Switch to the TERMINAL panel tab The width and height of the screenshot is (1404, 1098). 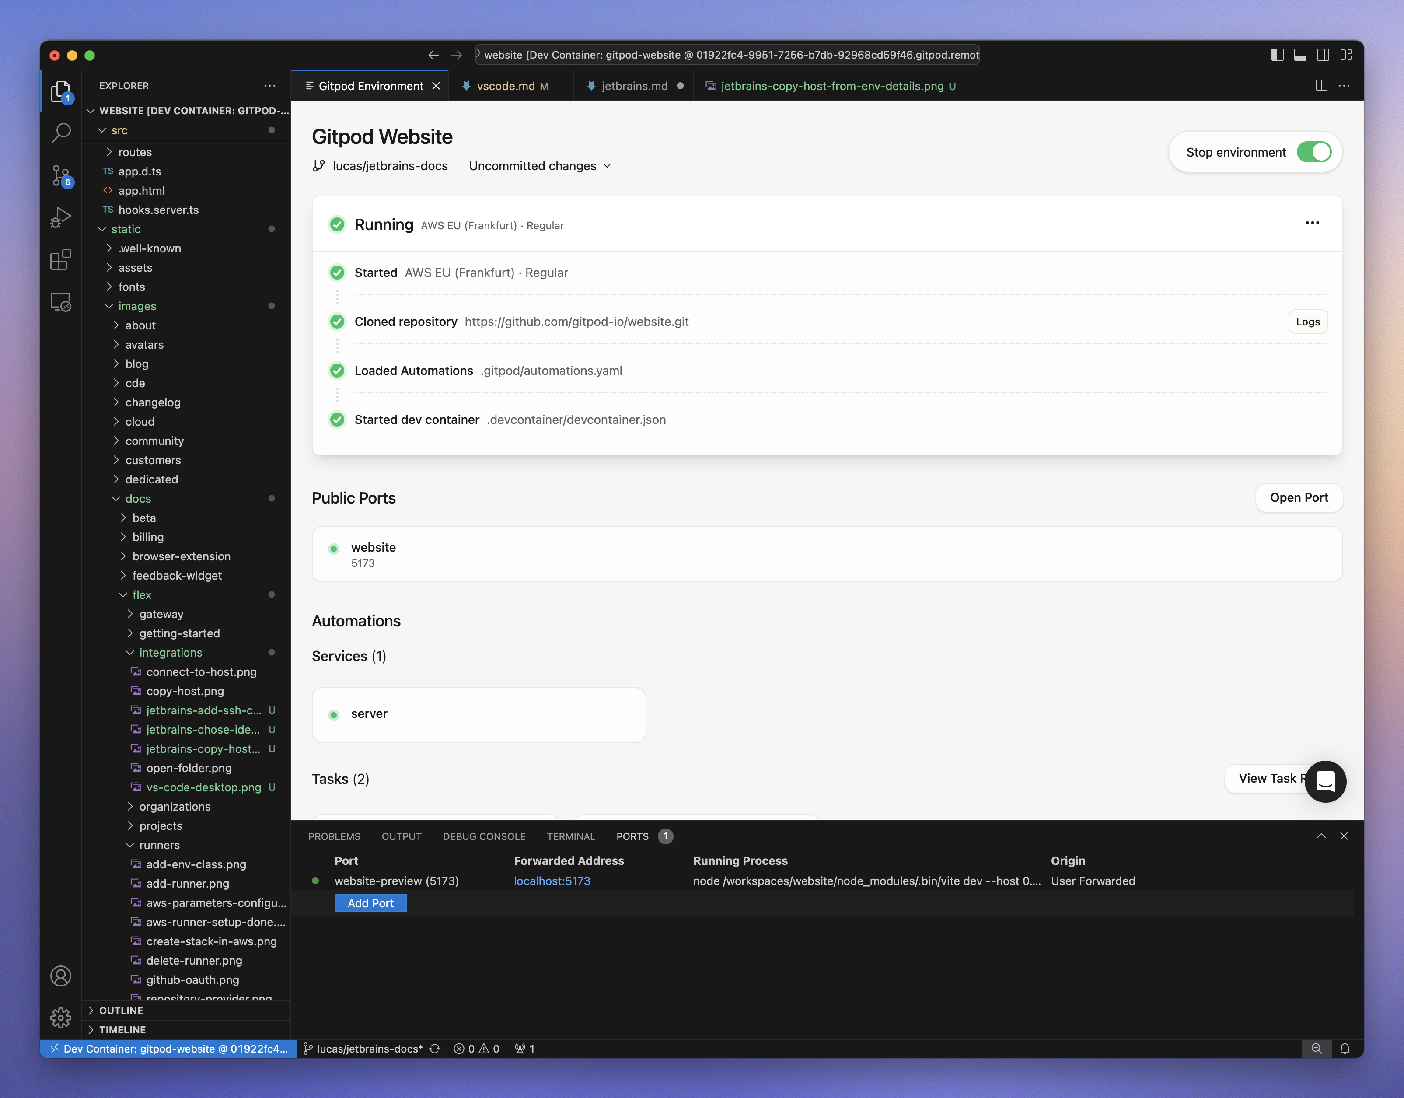[x=570, y=836]
